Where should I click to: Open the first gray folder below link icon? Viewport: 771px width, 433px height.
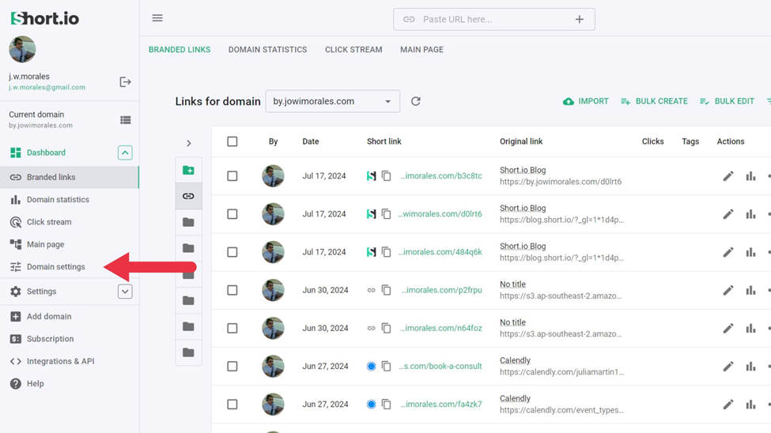[188, 222]
